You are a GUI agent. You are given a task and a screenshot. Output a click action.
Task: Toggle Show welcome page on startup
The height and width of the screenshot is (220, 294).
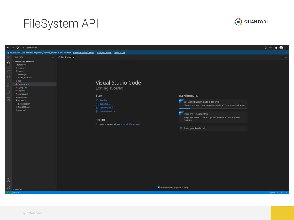pyautogui.click(x=158, y=187)
